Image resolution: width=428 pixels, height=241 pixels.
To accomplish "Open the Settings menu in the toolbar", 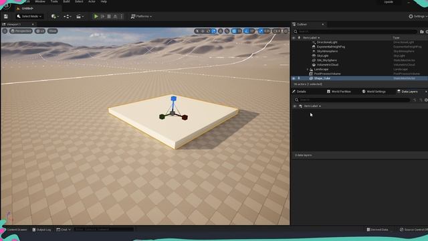I will pyautogui.click(x=418, y=16).
